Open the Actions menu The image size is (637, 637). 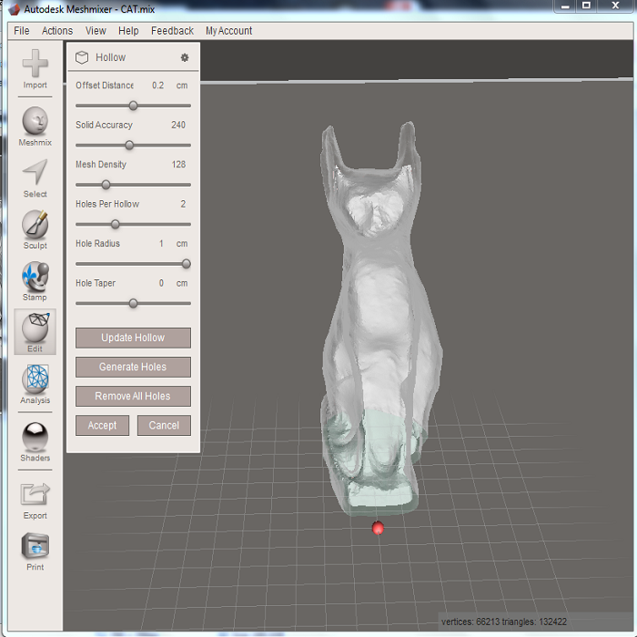pyautogui.click(x=57, y=31)
